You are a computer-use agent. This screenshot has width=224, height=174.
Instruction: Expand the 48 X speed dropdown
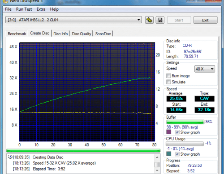coord(205,69)
